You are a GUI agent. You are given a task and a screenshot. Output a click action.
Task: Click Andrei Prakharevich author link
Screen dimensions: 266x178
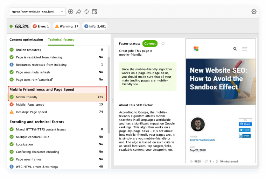pos(202,140)
